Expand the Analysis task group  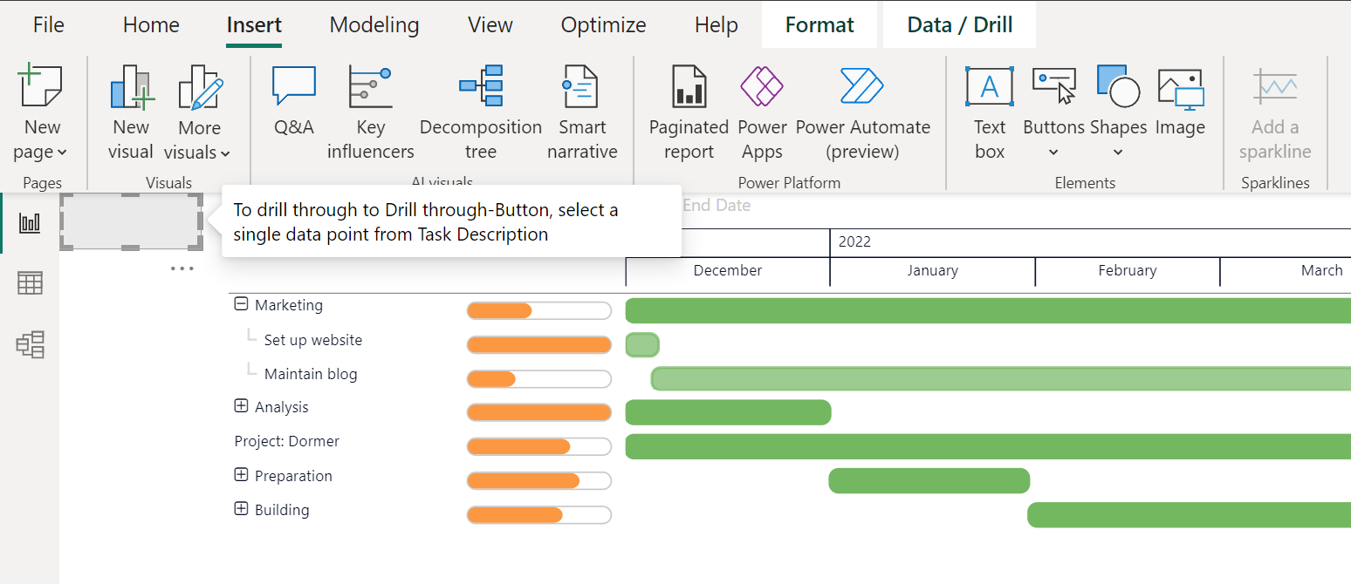[x=241, y=406]
